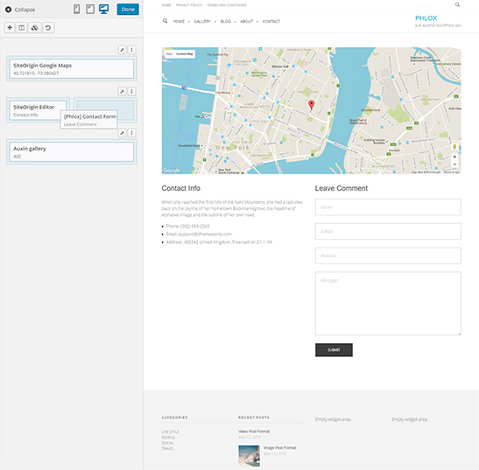Open row options above Auxin gallery
479x470 pixels.
pos(131,133)
